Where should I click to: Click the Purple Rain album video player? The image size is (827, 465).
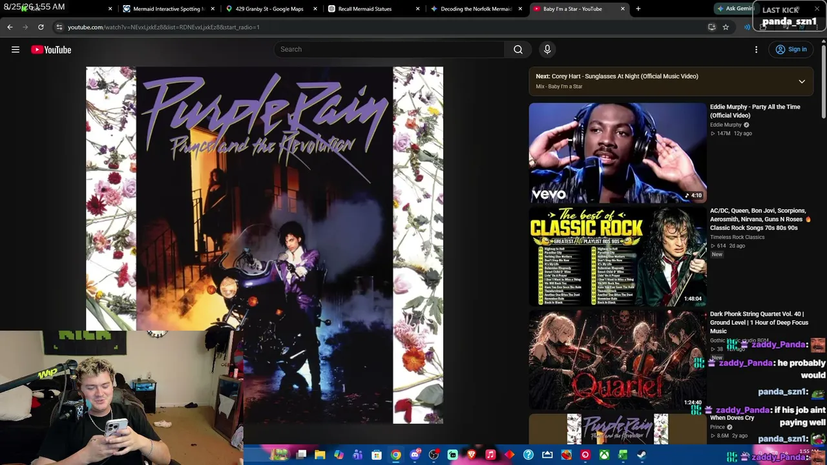tap(265, 245)
